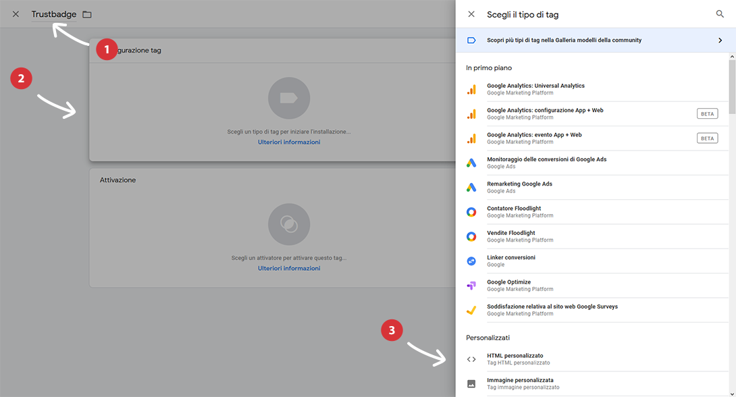Click the chevron on the gallery banner
The image size is (736, 397).
tap(720, 41)
